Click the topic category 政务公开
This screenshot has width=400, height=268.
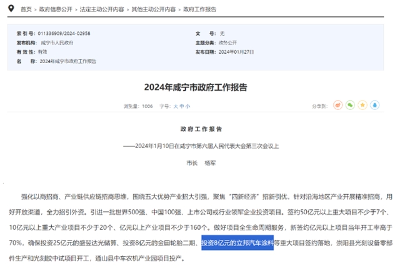[x=227, y=43]
